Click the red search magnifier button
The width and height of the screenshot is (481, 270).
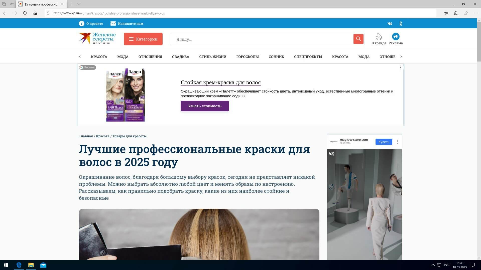(358, 39)
